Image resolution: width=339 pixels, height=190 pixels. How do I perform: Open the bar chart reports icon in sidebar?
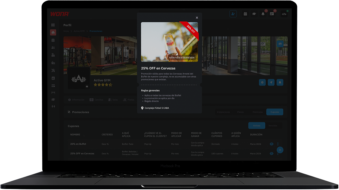pos(53,78)
